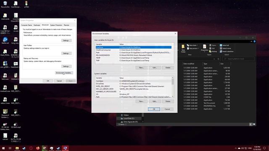269x151 pixels.
Task: Open Firefox from the taskbar
Action: tap(38, 148)
